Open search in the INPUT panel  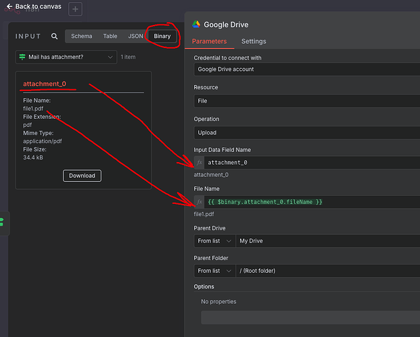click(54, 36)
